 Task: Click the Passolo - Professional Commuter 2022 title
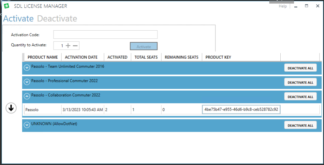pos(65,81)
